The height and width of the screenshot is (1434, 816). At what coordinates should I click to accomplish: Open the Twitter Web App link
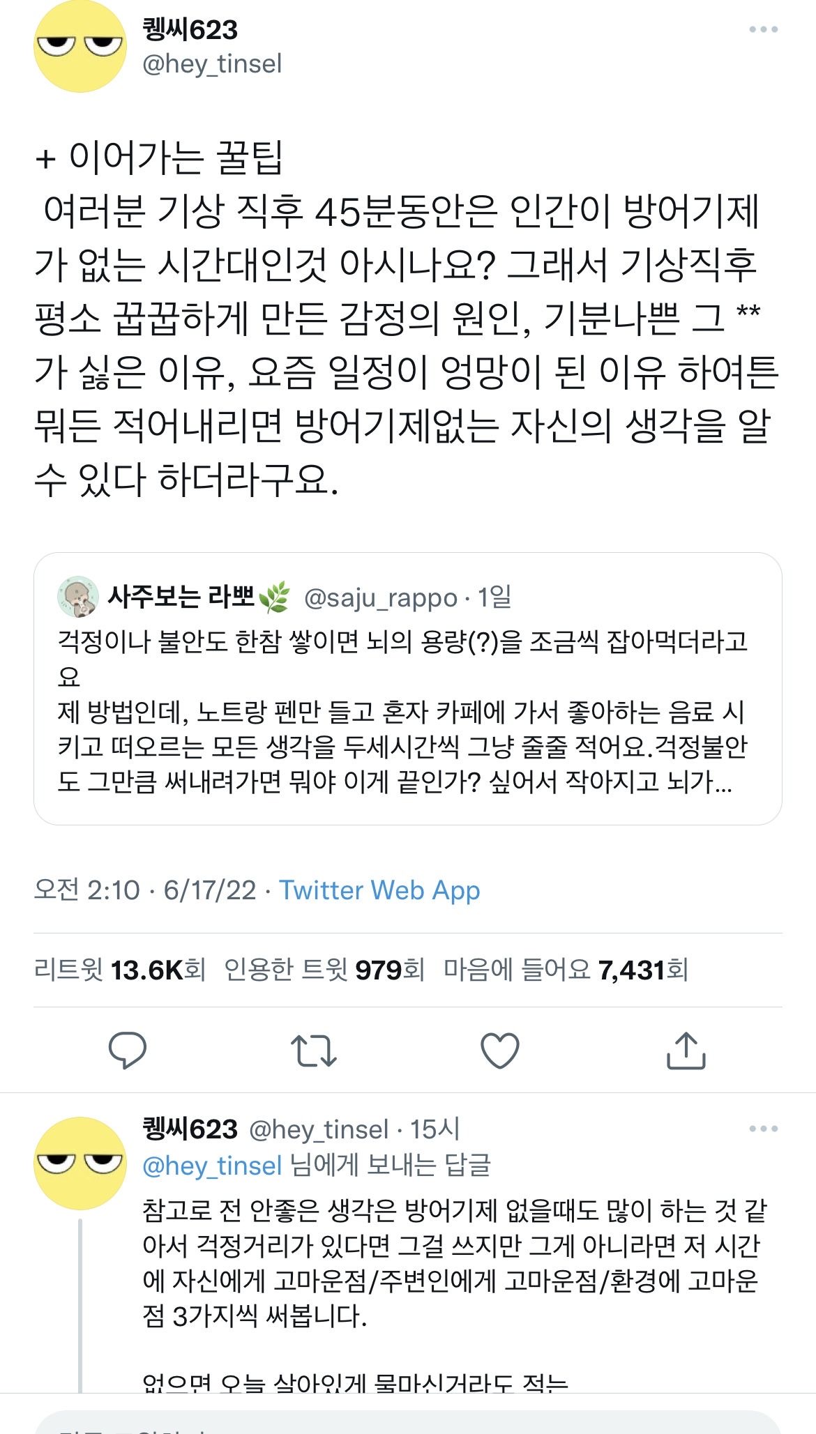pyautogui.click(x=379, y=890)
